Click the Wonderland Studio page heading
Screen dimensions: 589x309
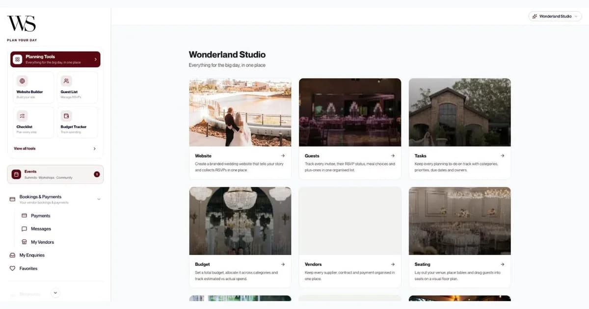[x=227, y=54]
